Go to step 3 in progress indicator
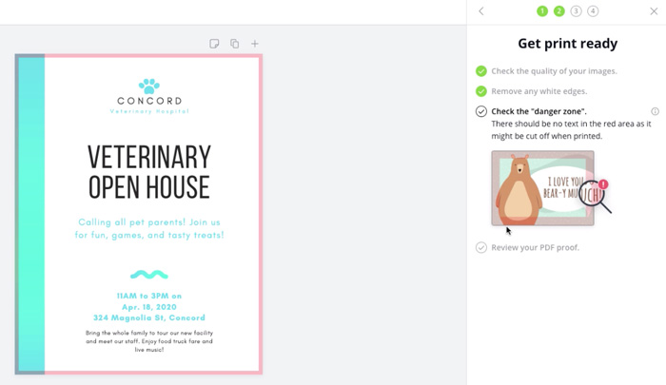This screenshot has height=385, width=666. pos(577,11)
